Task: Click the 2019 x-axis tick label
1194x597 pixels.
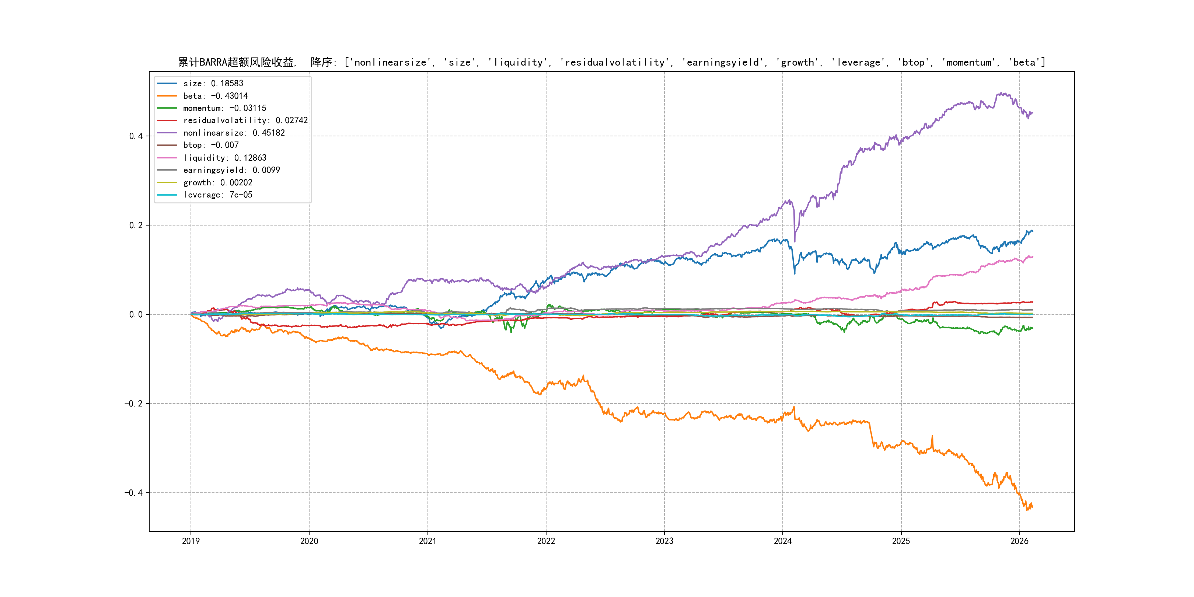Action: click(191, 541)
